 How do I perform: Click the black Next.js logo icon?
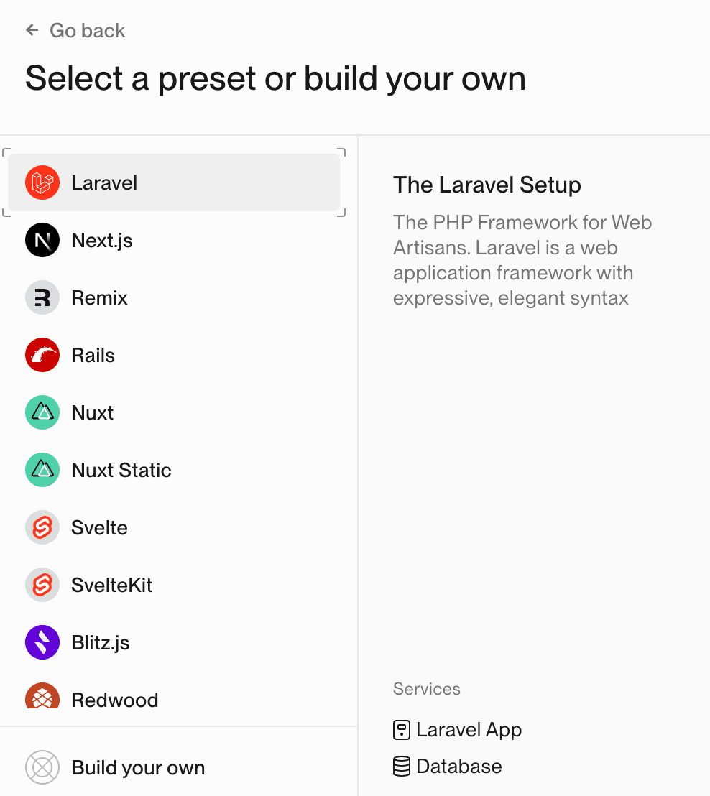pos(42,240)
